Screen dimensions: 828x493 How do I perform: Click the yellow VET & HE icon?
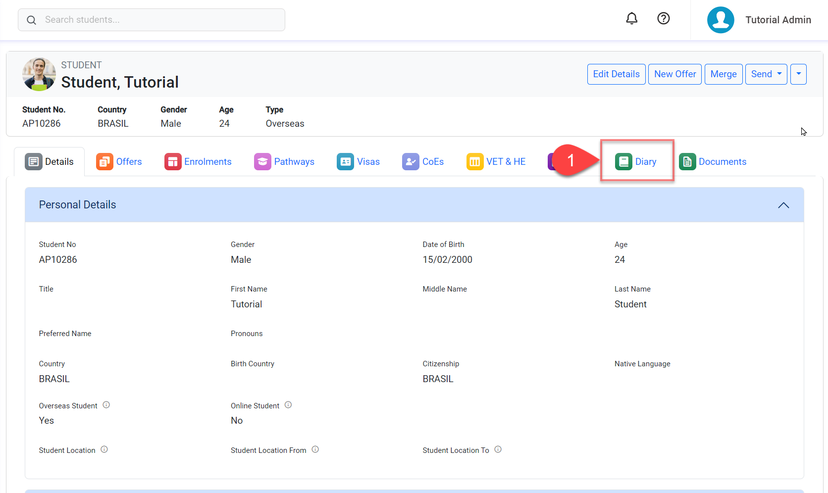(475, 162)
